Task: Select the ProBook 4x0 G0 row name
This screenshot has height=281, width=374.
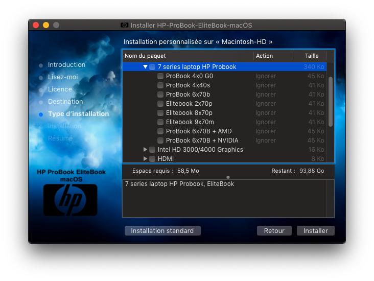Action: [190, 76]
